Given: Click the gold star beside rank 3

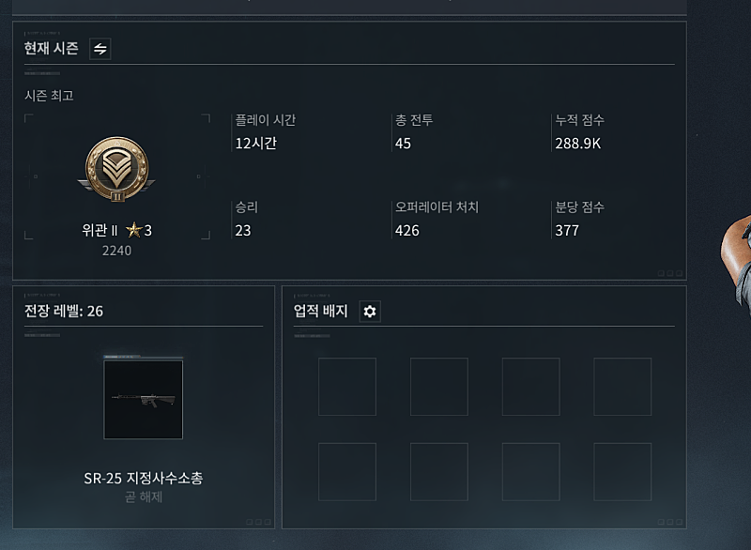Looking at the screenshot, I should click(134, 230).
